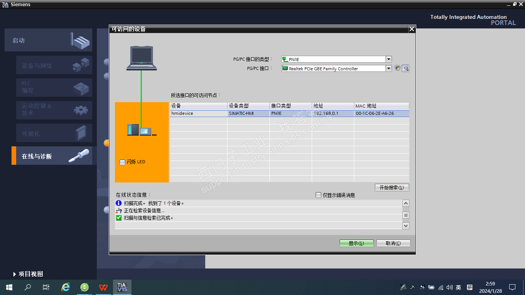Launch Internet Explorer from the taskbar
Screen dimensions: 525x295
[x=66, y=287]
